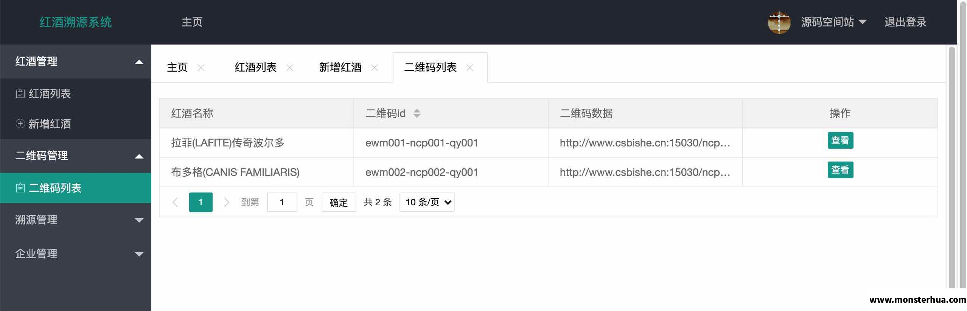Click the user avatar image
This screenshot has width=967, height=311.
pos(779,23)
